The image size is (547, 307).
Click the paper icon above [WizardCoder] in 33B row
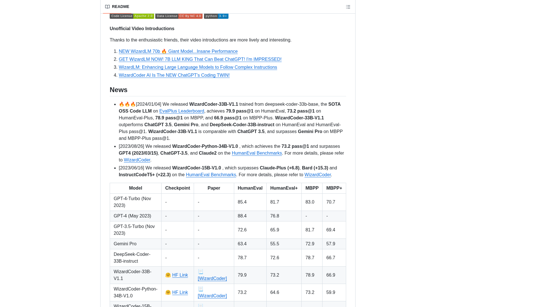[201, 271]
